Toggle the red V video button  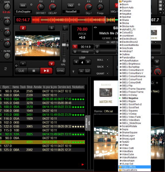click(52, 64)
